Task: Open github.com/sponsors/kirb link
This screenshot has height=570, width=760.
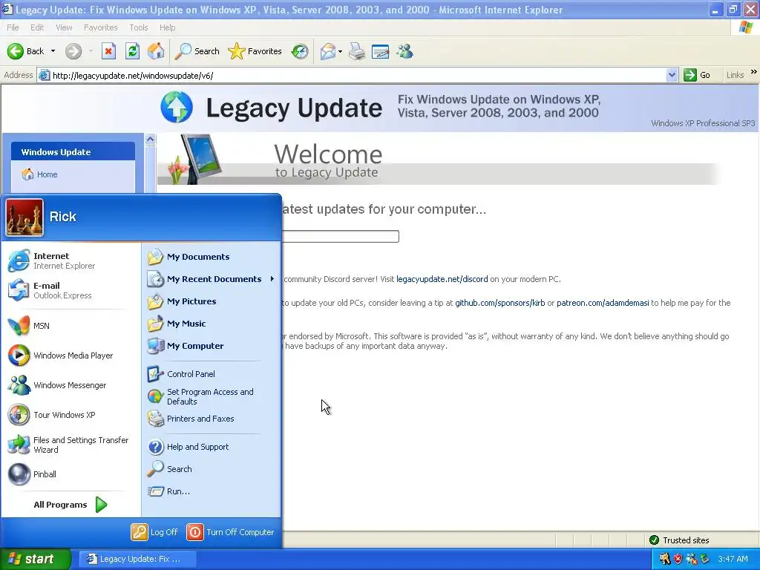Action: click(499, 303)
